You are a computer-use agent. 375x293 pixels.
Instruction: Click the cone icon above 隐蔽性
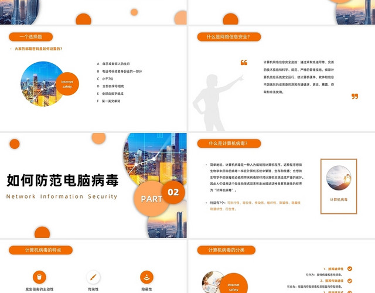(x=146, y=277)
